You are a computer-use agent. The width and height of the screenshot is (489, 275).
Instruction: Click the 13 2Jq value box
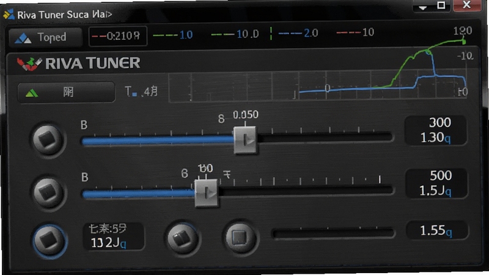(114, 237)
